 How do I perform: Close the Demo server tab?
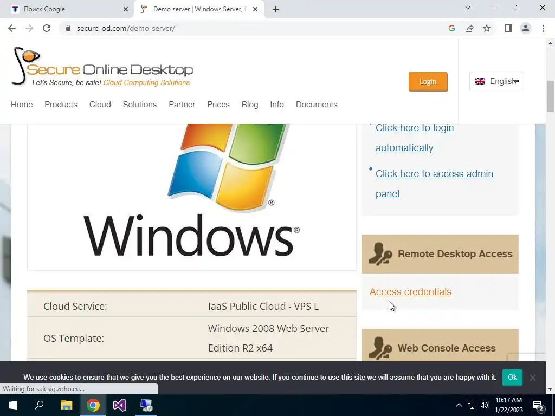coord(255,9)
